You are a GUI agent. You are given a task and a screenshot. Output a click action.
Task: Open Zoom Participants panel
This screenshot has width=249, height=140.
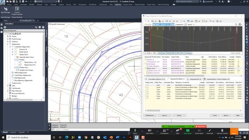click(x=164, y=131)
